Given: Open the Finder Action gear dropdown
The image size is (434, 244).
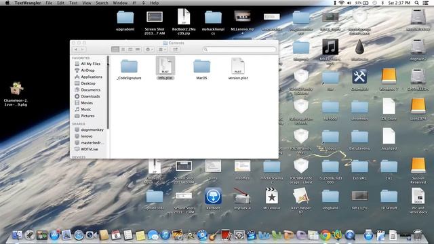Looking at the screenshot, I should 149,49.
